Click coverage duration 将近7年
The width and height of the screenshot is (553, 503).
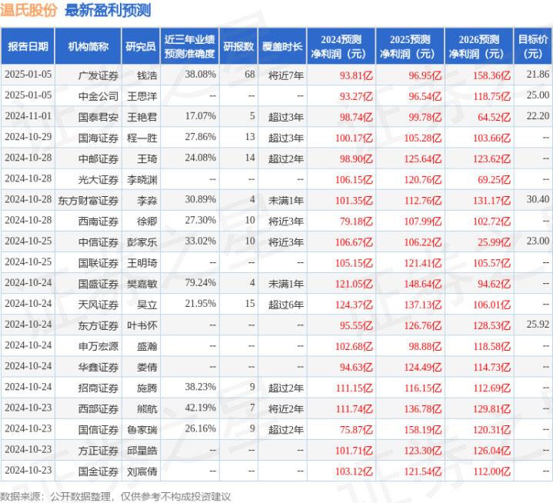(286, 75)
